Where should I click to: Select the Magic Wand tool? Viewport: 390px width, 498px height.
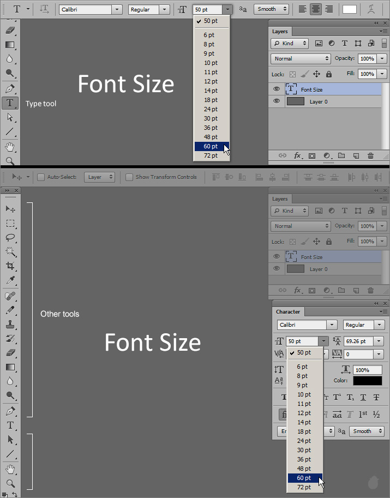pos(10,252)
